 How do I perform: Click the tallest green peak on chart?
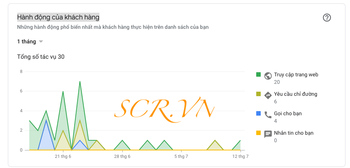[x=80, y=82]
